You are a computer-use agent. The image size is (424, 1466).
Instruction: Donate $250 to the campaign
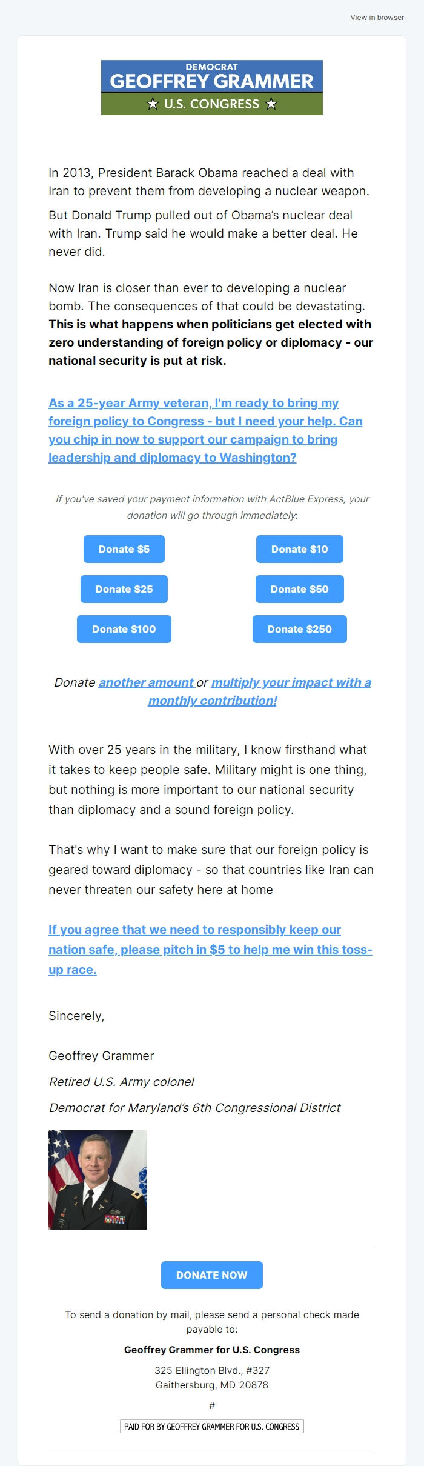coord(299,628)
